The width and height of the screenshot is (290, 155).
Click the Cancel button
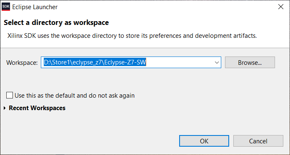(x=258, y=141)
